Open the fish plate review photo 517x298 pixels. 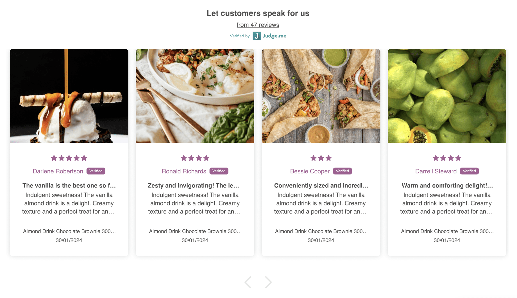[x=195, y=96]
